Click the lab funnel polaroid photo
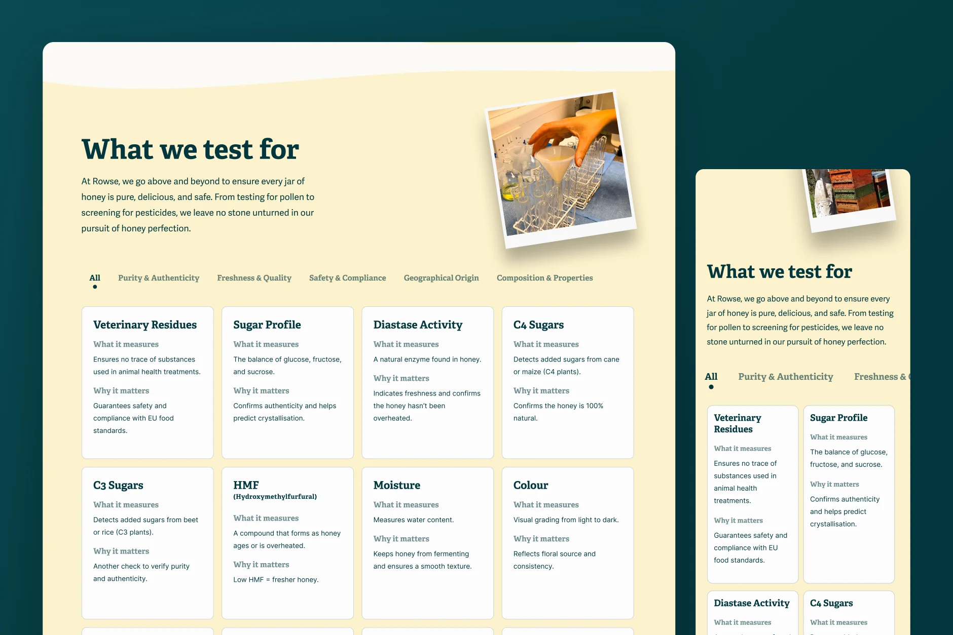Viewport: 953px width, 635px height. pos(561,168)
